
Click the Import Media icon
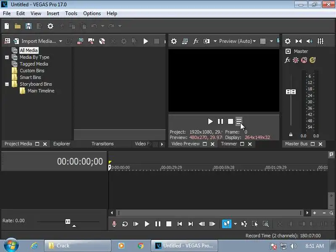click(16, 41)
